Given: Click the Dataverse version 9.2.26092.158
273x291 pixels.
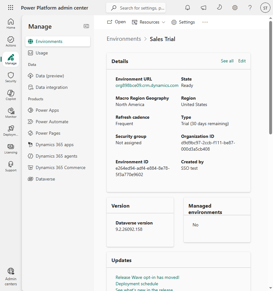Looking at the screenshot, I should [x=129, y=229].
